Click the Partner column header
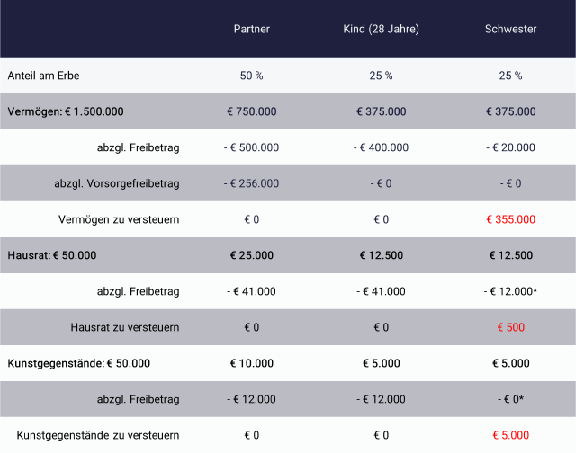The image size is (576, 453). click(x=251, y=29)
